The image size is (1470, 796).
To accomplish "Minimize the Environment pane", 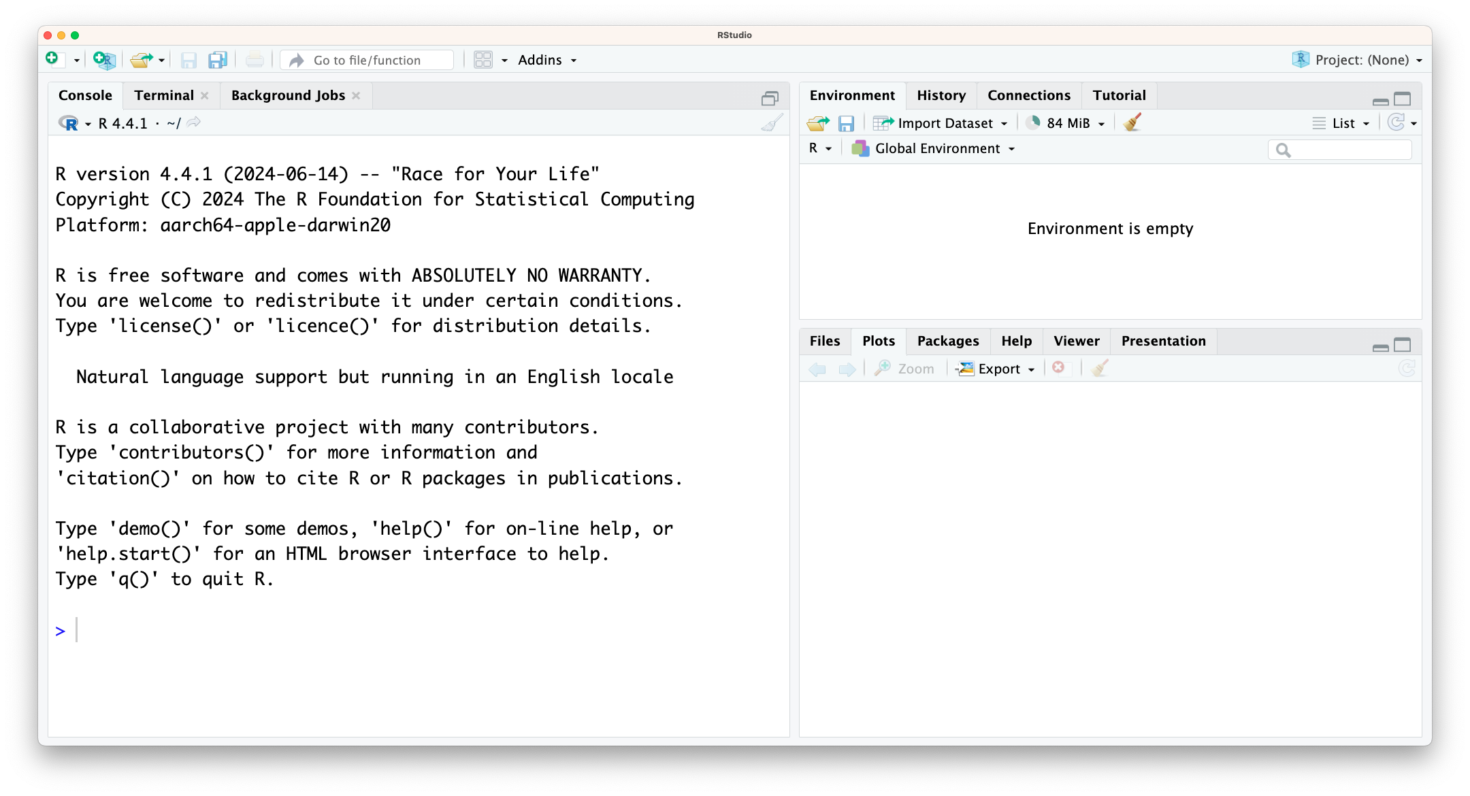I will coord(1381,101).
